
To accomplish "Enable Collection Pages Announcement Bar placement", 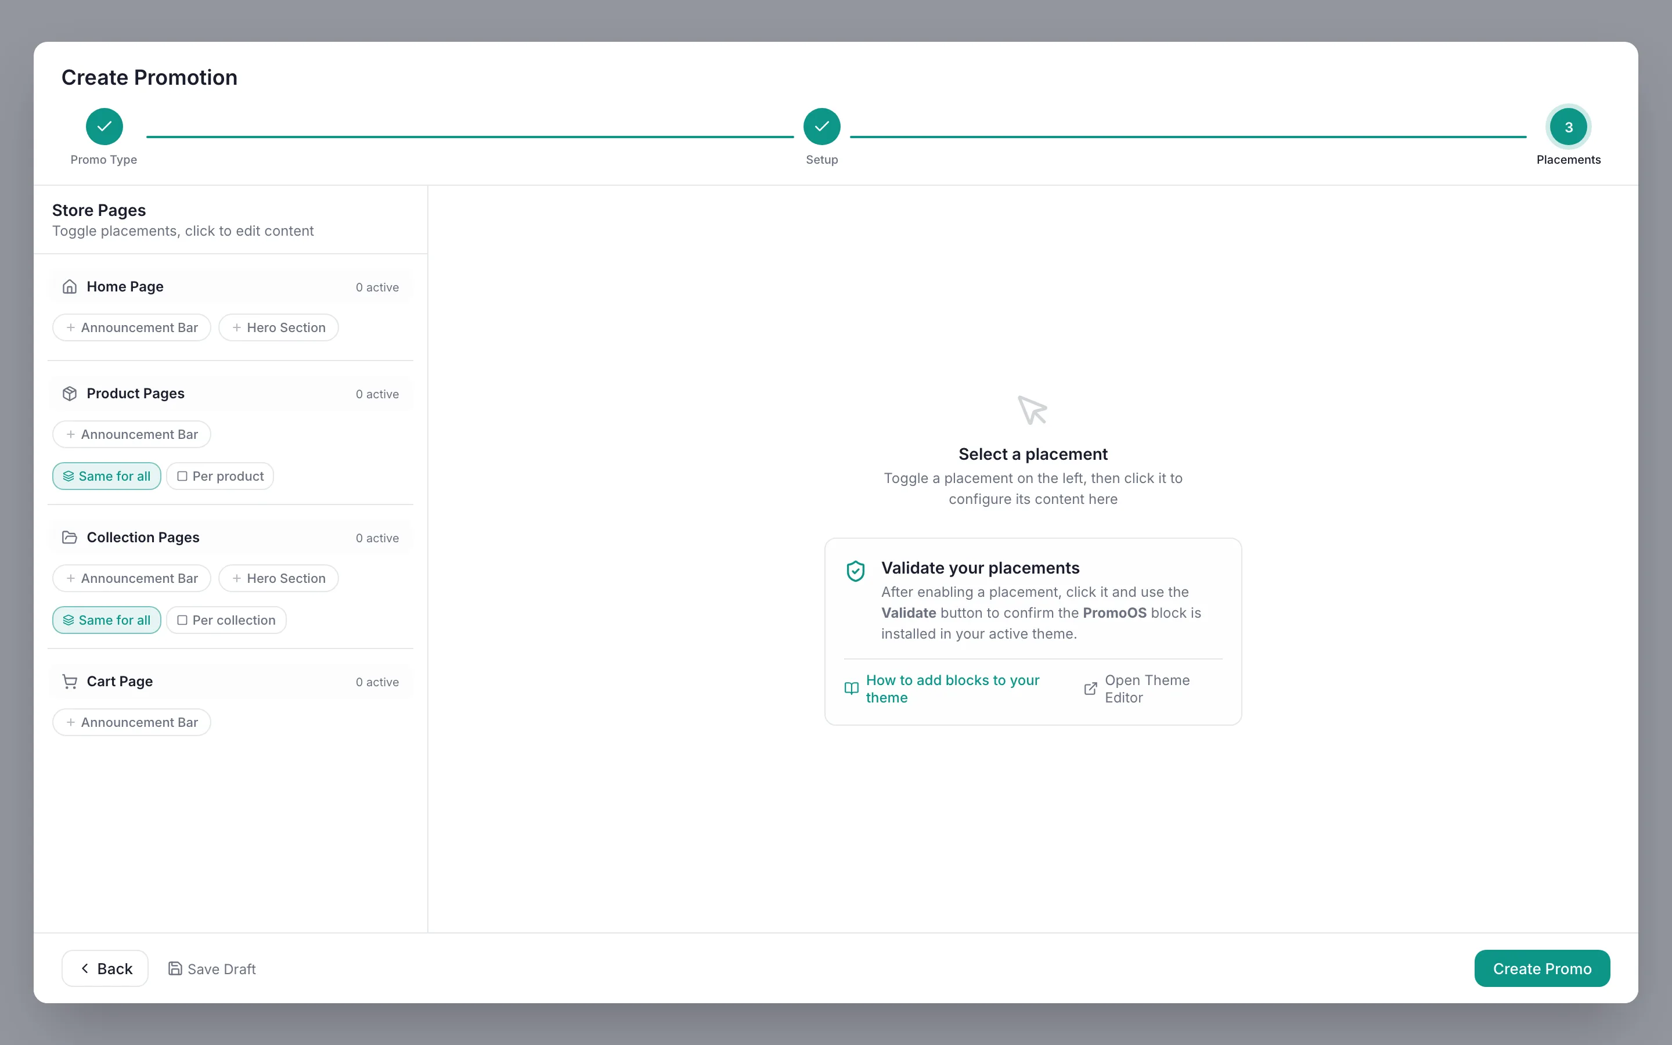I will (131, 578).
